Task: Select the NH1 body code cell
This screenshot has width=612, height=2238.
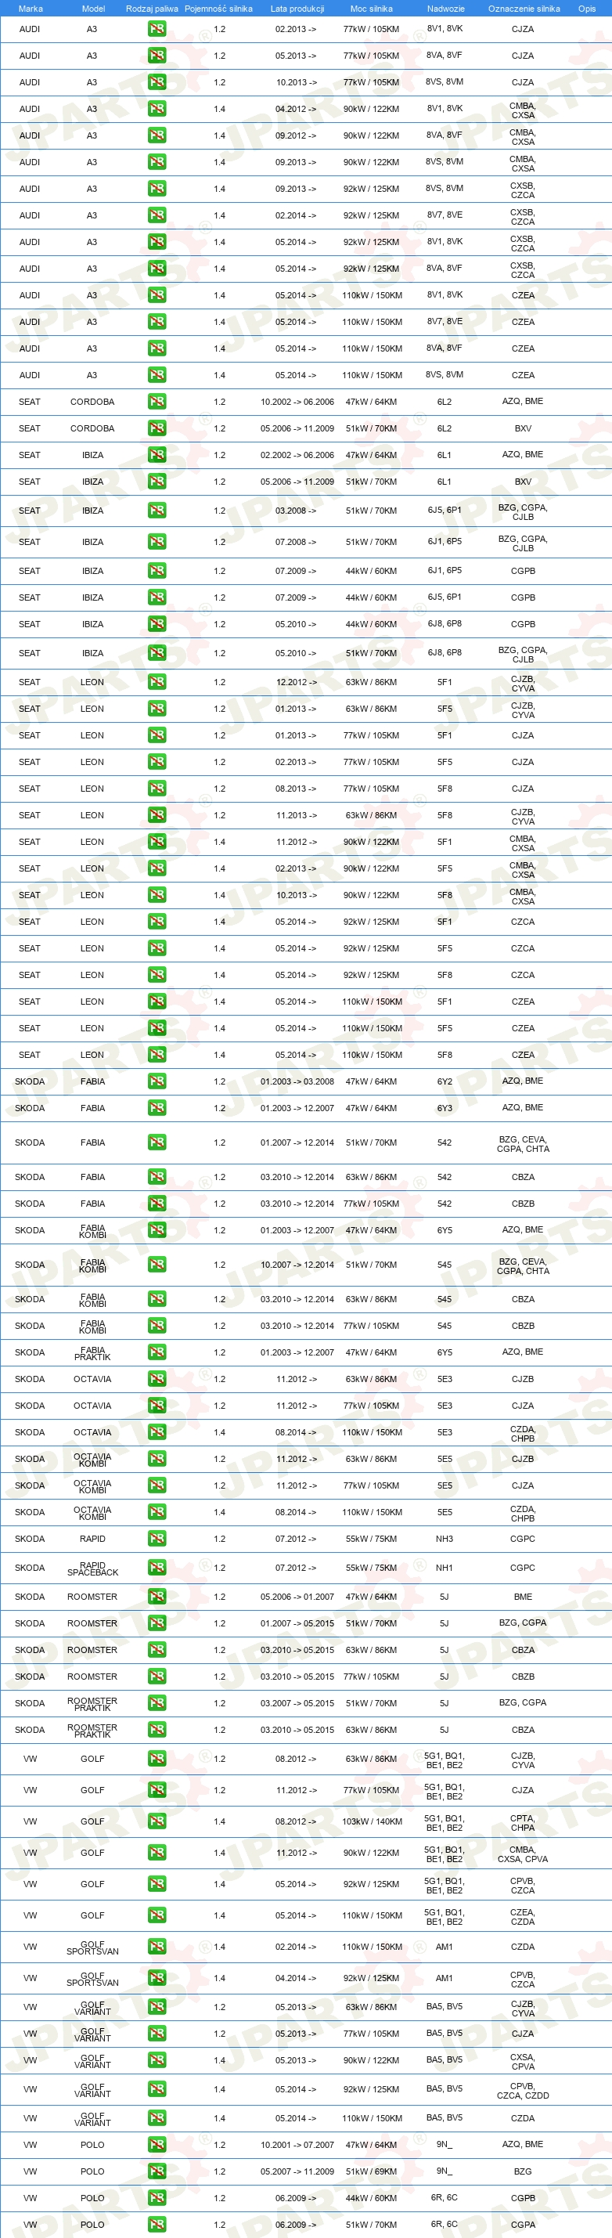Action: tap(445, 1568)
